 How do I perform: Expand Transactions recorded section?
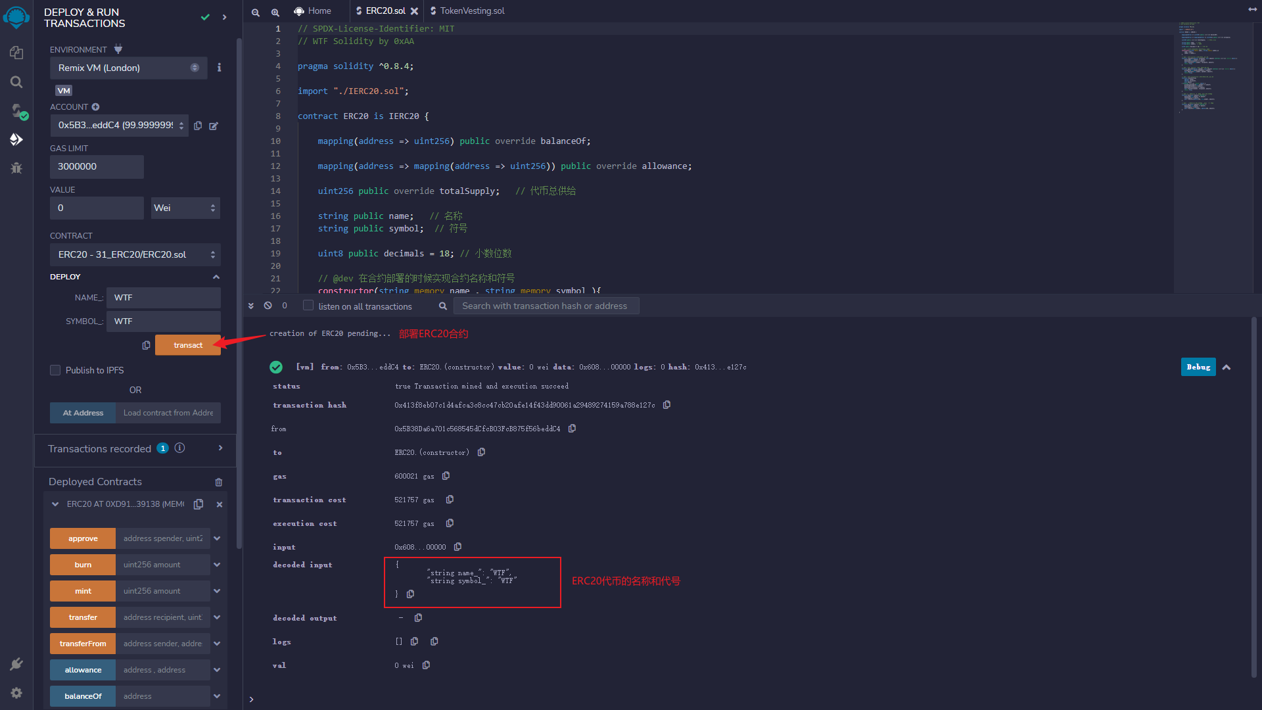point(220,448)
